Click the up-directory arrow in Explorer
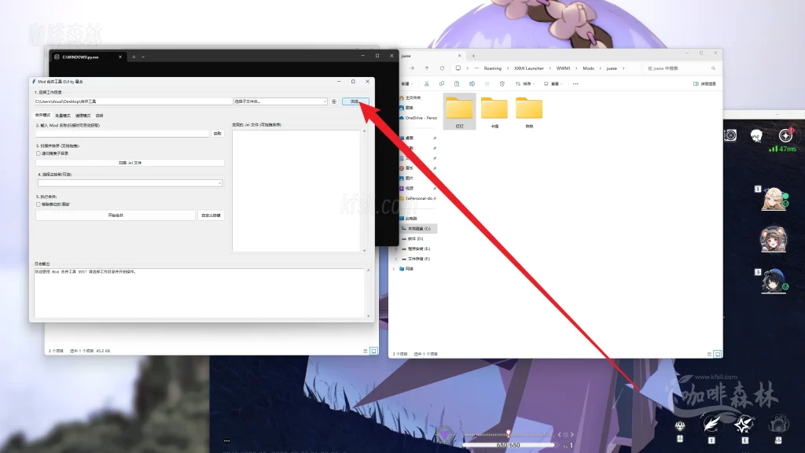The width and height of the screenshot is (805, 453). tap(428, 68)
